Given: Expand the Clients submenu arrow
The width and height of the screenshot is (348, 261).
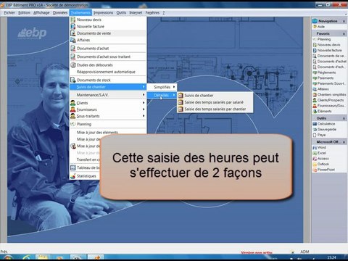Looking at the screenshot, I should 144,103.
